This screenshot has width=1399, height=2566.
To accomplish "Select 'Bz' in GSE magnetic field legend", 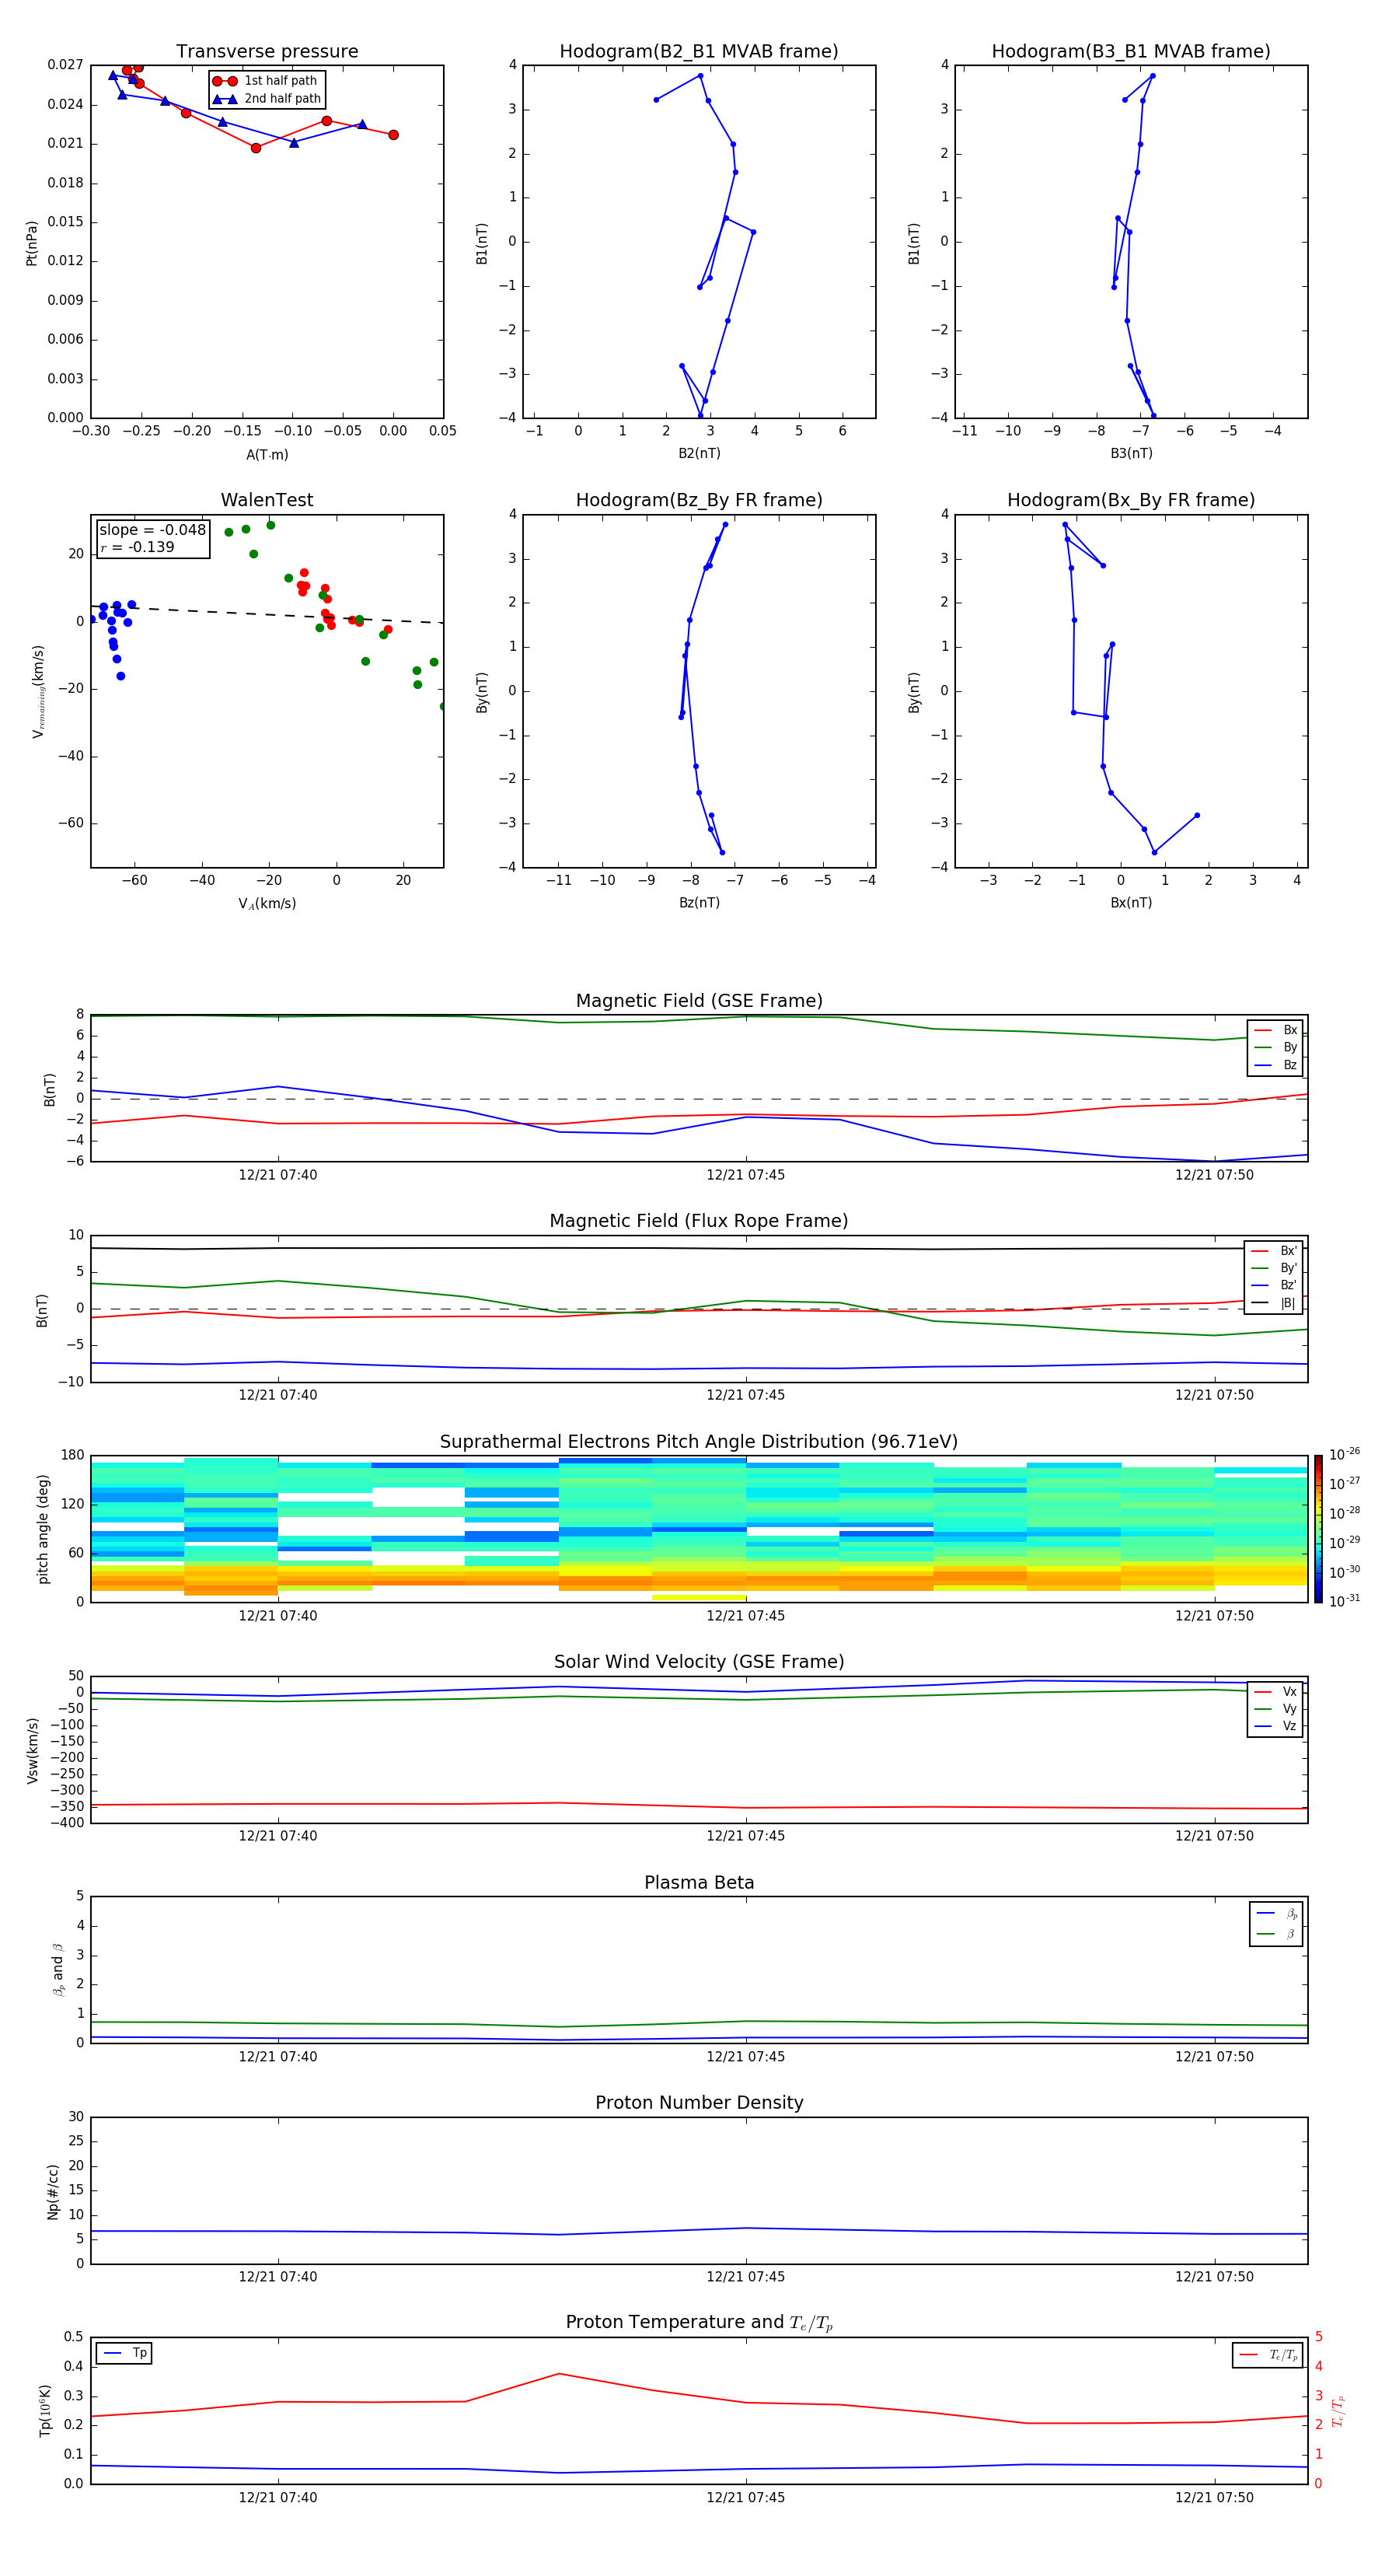I will pyautogui.click(x=1275, y=1065).
